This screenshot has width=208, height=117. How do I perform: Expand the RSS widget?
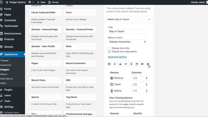click(x=80, y=80)
